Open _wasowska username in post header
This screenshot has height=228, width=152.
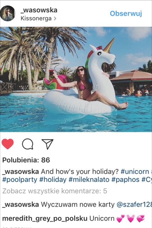[x=39, y=10]
